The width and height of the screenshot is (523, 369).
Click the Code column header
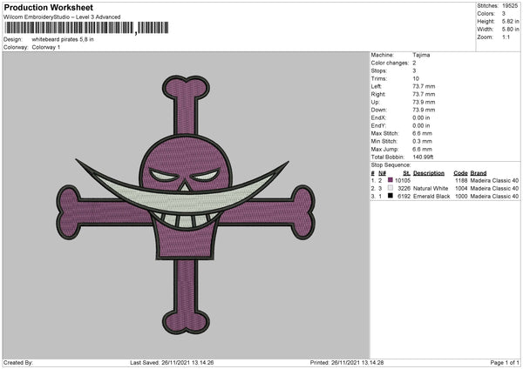pos(460,173)
